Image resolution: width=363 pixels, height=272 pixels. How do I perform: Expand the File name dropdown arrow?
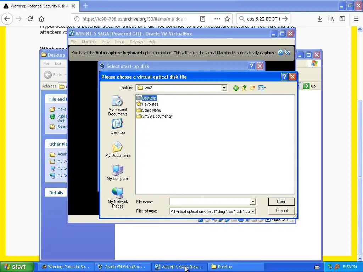pos(253,202)
